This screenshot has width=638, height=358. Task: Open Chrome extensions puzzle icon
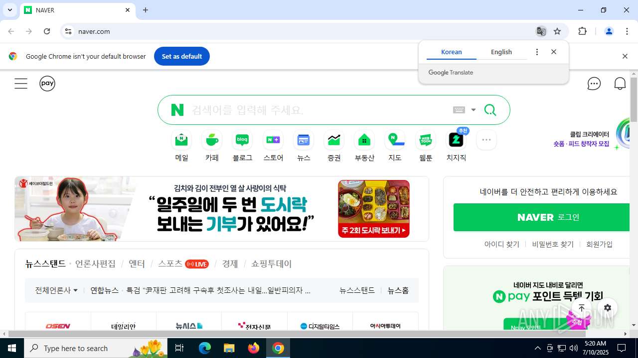[582, 31]
